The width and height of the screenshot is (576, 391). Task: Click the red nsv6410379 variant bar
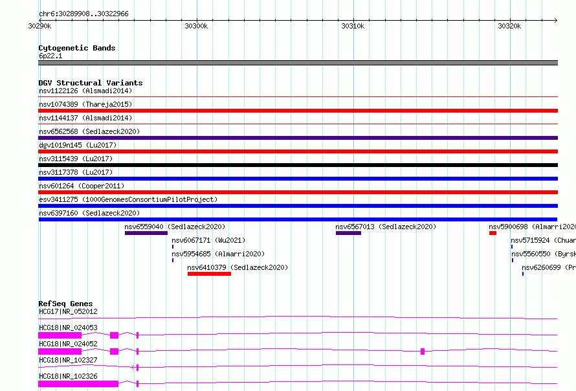coord(209,274)
